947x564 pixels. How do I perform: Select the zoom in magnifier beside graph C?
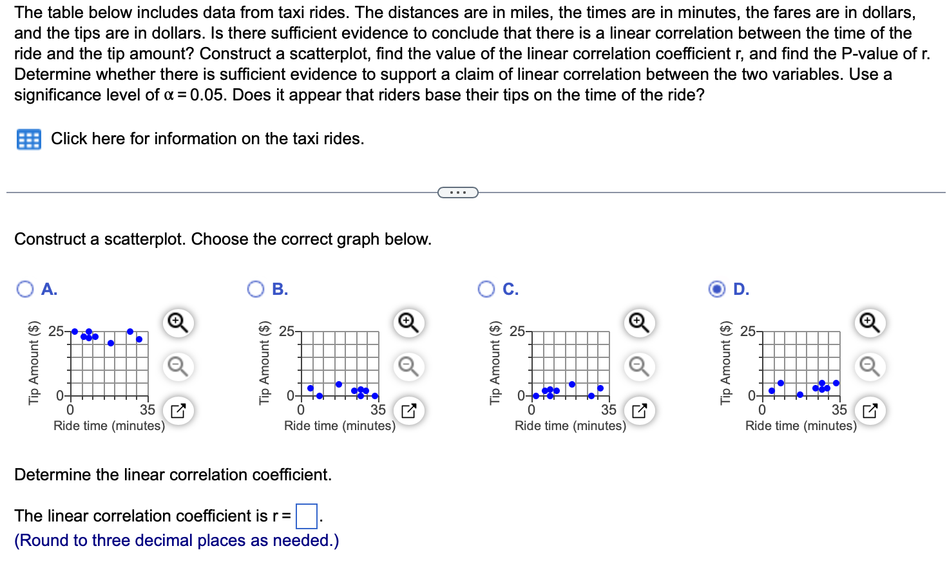pos(638,323)
